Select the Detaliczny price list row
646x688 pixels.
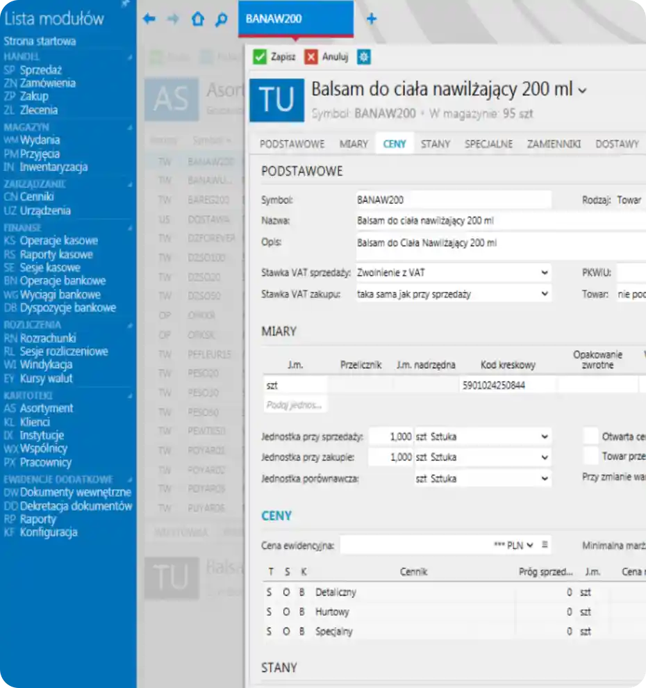454,592
